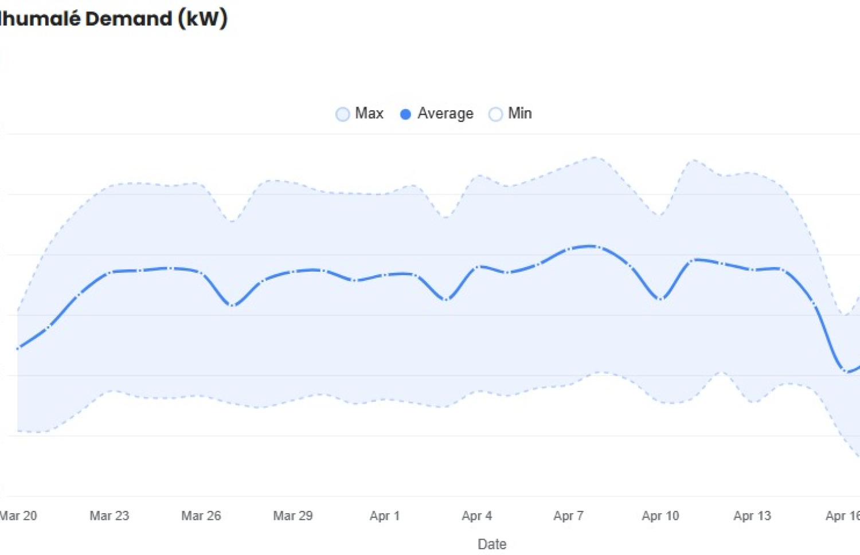
Task: Click the Apr 7 x-axis label
Action: pyautogui.click(x=568, y=516)
